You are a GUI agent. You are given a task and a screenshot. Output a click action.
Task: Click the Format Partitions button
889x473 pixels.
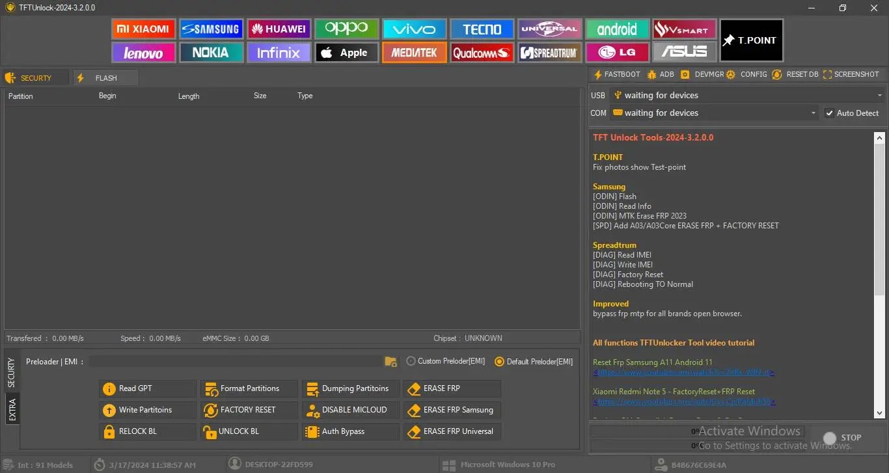click(x=249, y=388)
